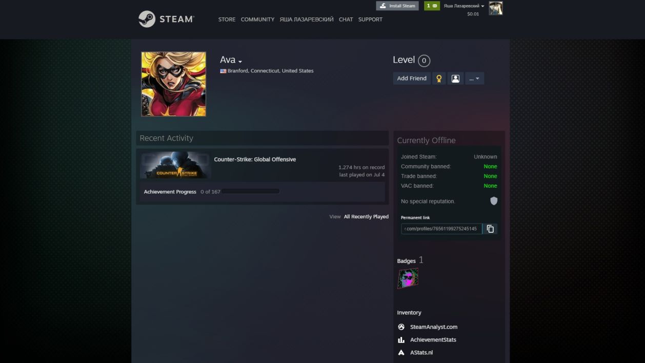The width and height of the screenshot is (645, 363).
Task: Click the 'Unknown' join date value
Action: 486,157
